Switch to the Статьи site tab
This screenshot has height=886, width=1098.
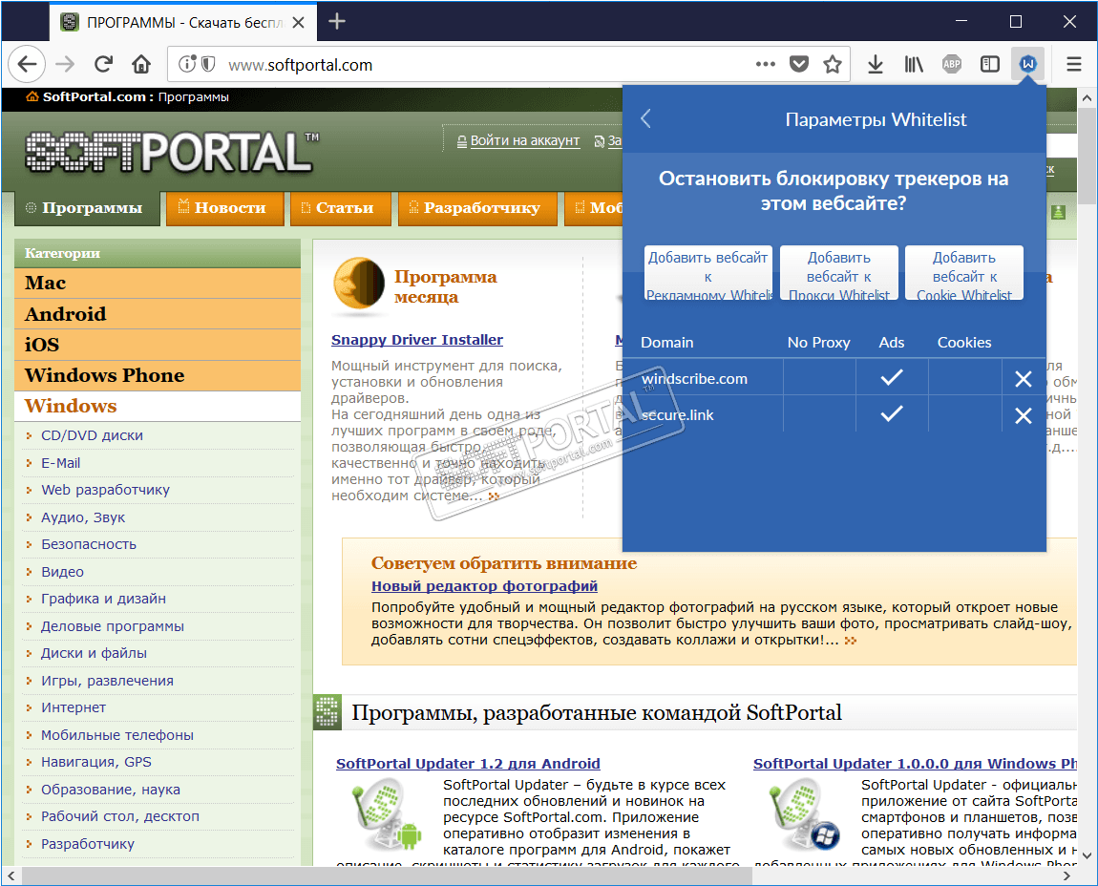coord(340,208)
